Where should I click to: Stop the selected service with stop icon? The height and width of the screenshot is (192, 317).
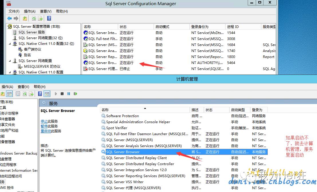pos(62,94)
